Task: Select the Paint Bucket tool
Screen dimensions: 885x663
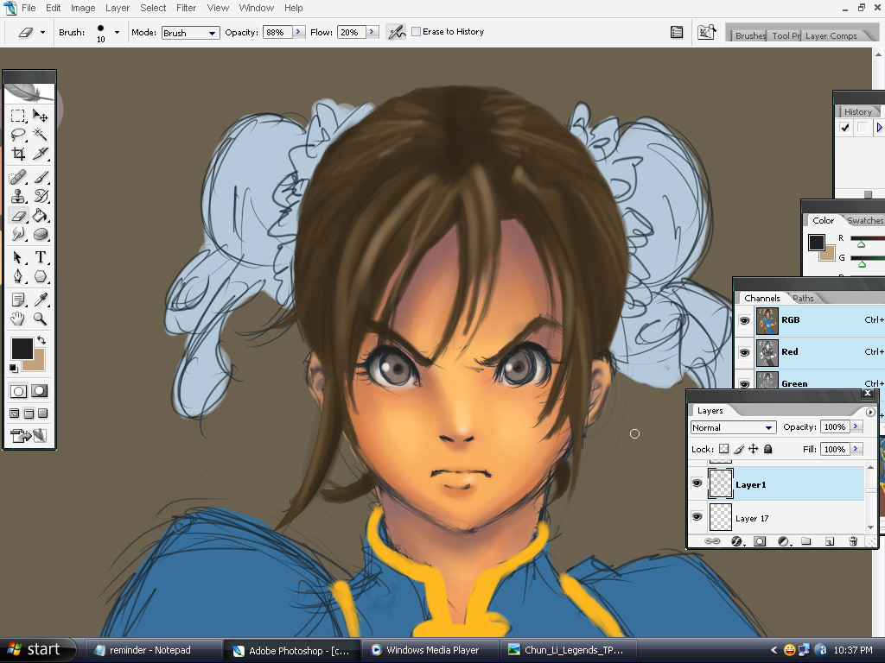Action: pos(40,215)
